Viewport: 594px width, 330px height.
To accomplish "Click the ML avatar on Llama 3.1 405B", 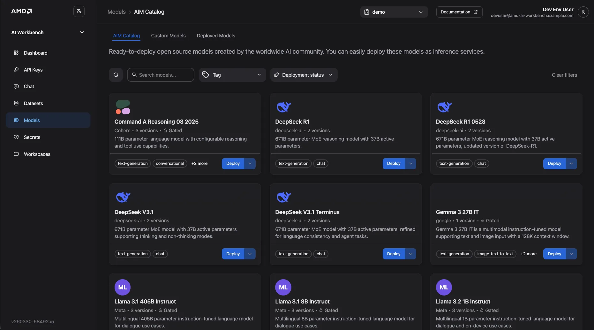I will (123, 287).
